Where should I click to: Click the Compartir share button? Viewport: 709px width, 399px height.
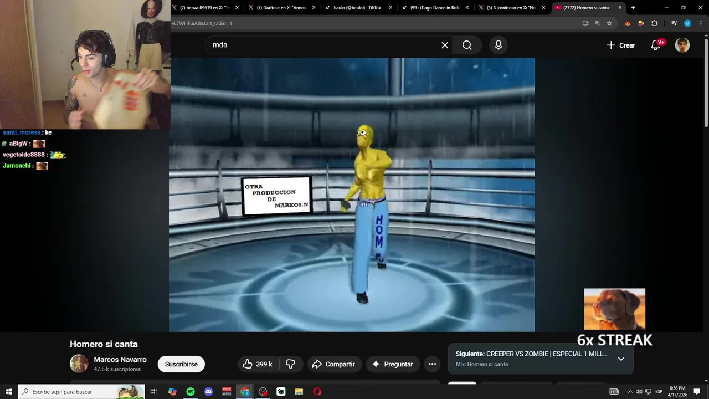335,364
